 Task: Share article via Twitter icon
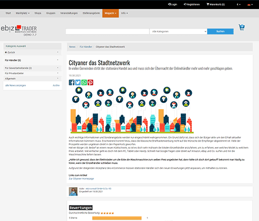[78, 82]
